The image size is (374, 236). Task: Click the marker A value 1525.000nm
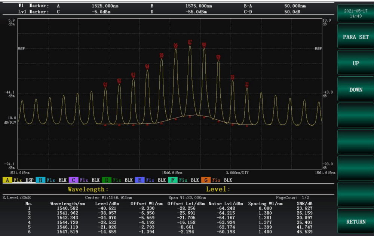105,6
